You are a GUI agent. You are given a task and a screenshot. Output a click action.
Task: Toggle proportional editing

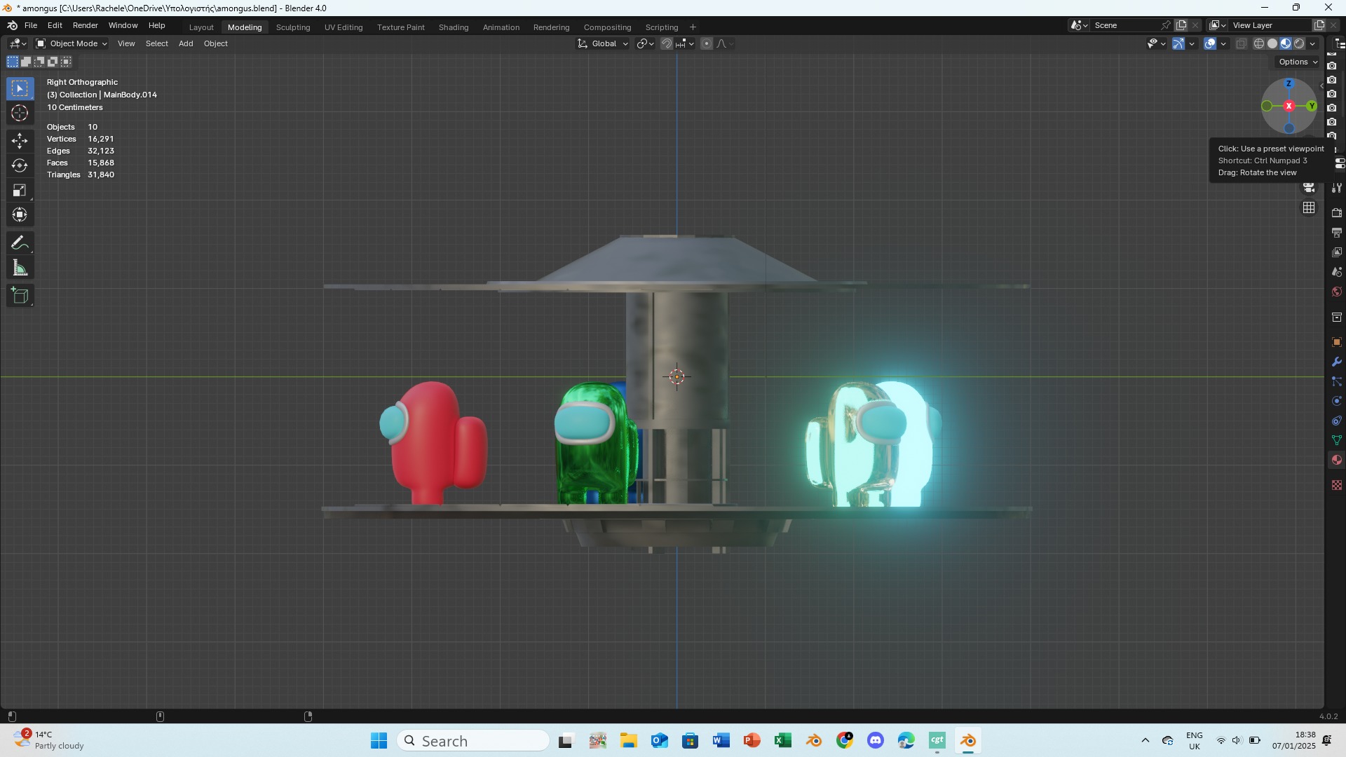click(707, 43)
